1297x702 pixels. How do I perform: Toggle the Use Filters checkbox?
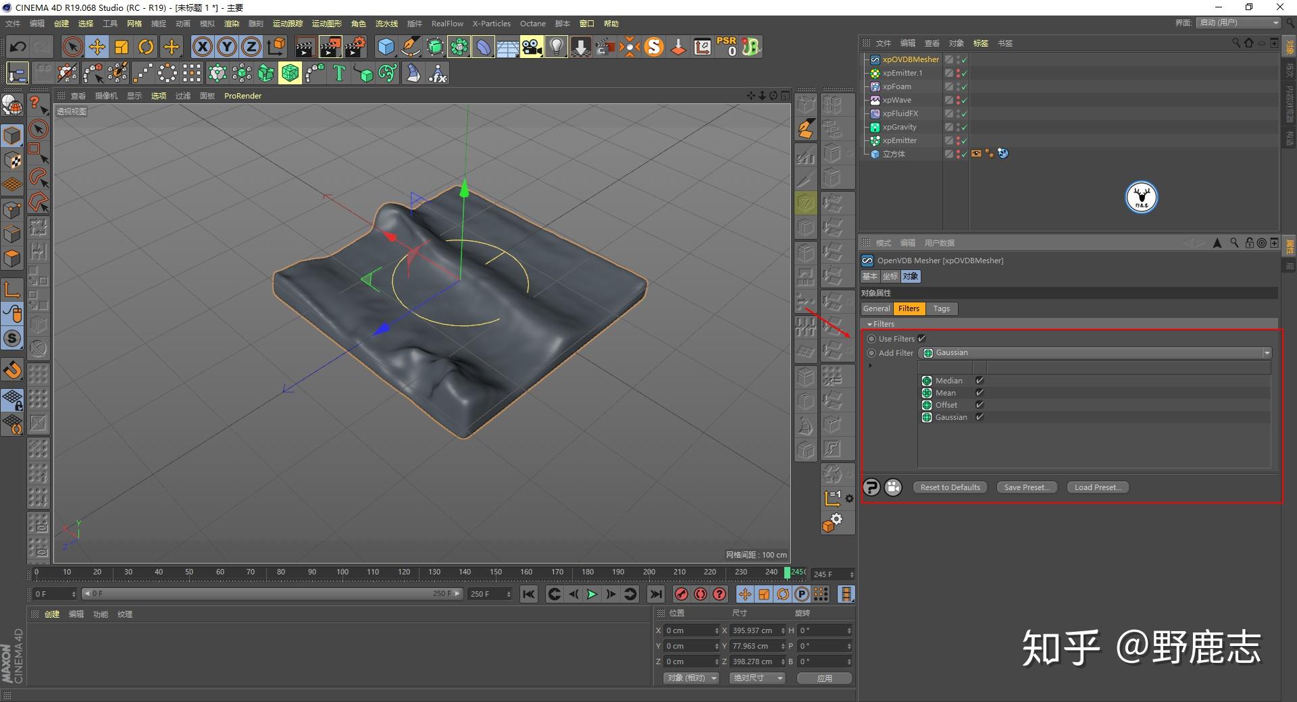point(921,338)
